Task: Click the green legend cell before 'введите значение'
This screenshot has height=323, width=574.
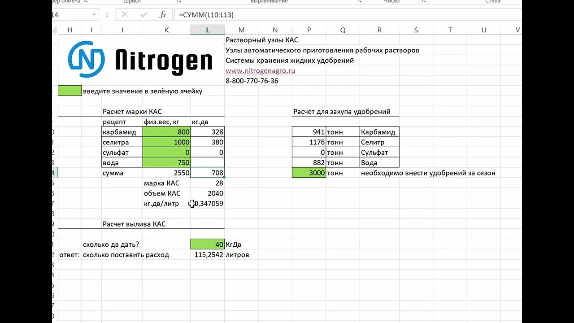Action: pyautogui.click(x=70, y=91)
